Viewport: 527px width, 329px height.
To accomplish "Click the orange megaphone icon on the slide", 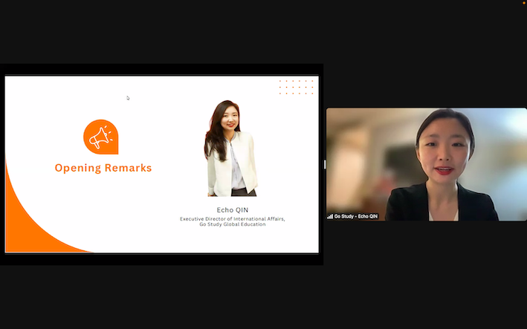I will [101, 137].
